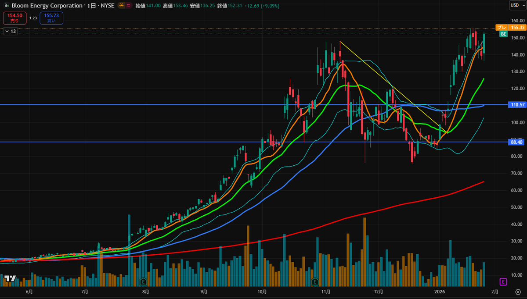Image resolution: width=527 pixels, height=299 pixels.
Task: Click the November earnings 'E' marker
Action: click(314, 281)
